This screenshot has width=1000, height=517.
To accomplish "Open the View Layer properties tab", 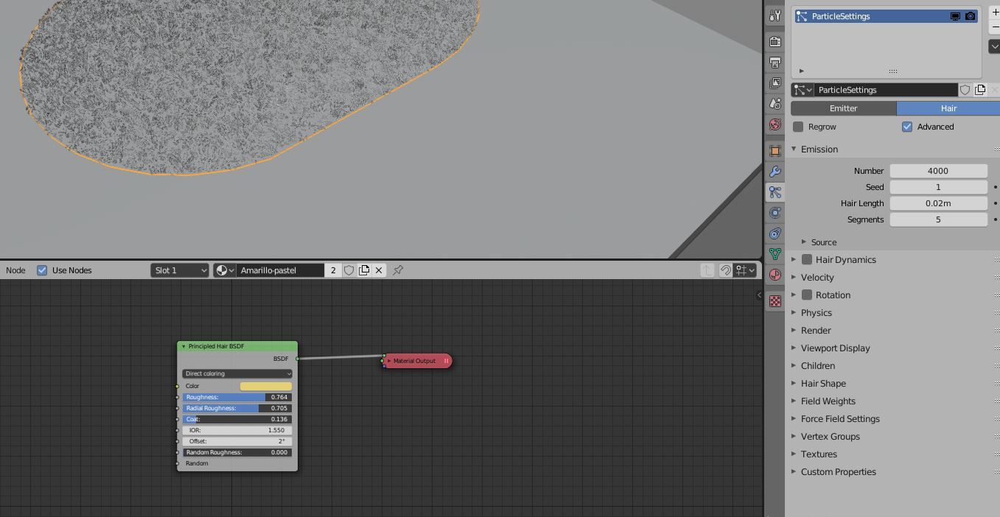I will tap(775, 83).
